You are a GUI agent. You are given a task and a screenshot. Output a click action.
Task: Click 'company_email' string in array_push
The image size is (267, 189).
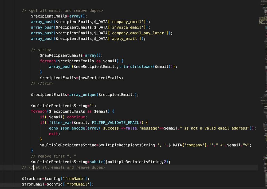pyautogui.click(x=128, y=22)
